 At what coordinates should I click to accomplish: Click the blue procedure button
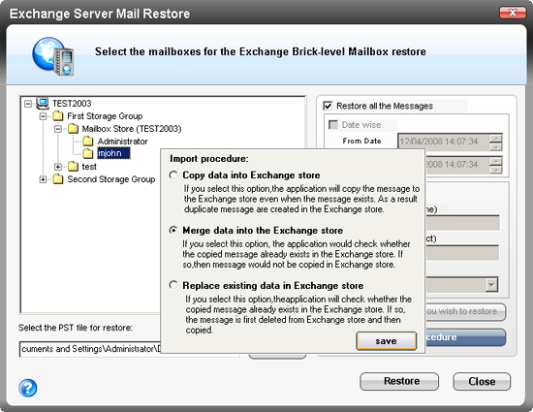tap(465, 337)
